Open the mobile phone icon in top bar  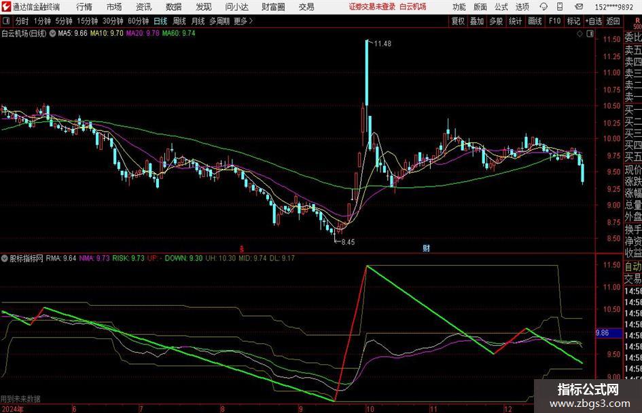[x=560, y=7]
